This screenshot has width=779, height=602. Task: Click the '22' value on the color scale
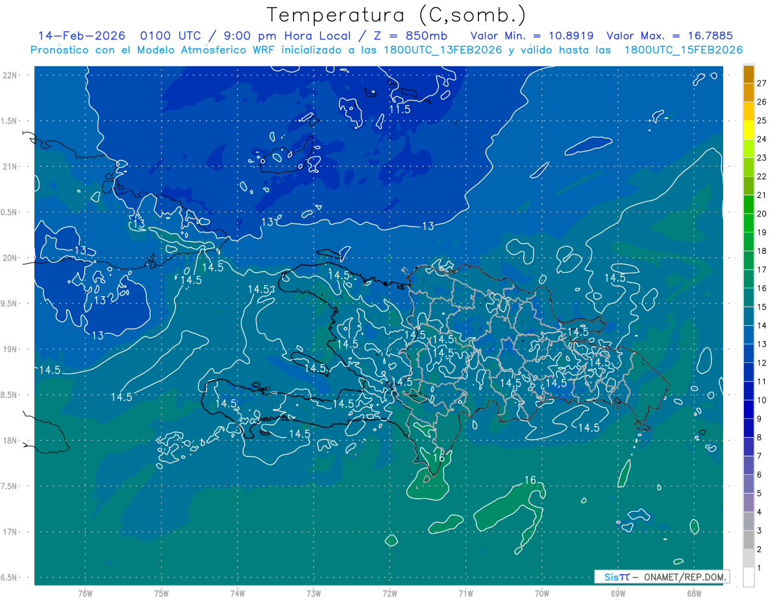tap(762, 177)
